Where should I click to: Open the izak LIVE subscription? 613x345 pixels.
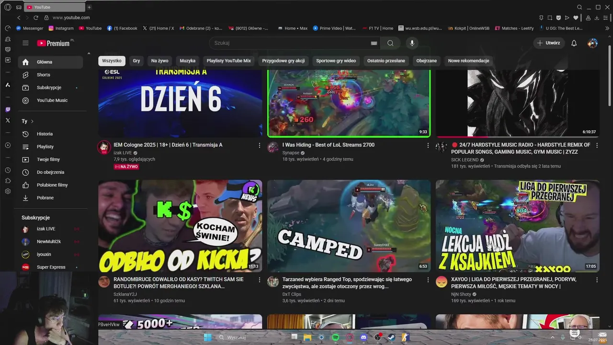click(50, 229)
